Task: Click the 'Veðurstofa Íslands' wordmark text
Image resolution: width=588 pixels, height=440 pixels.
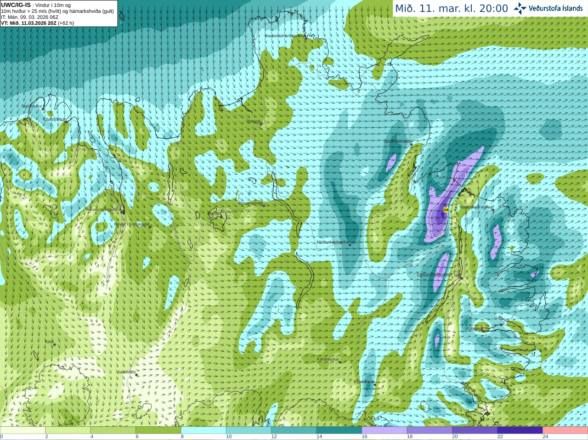Action: click(x=555, y=8)
